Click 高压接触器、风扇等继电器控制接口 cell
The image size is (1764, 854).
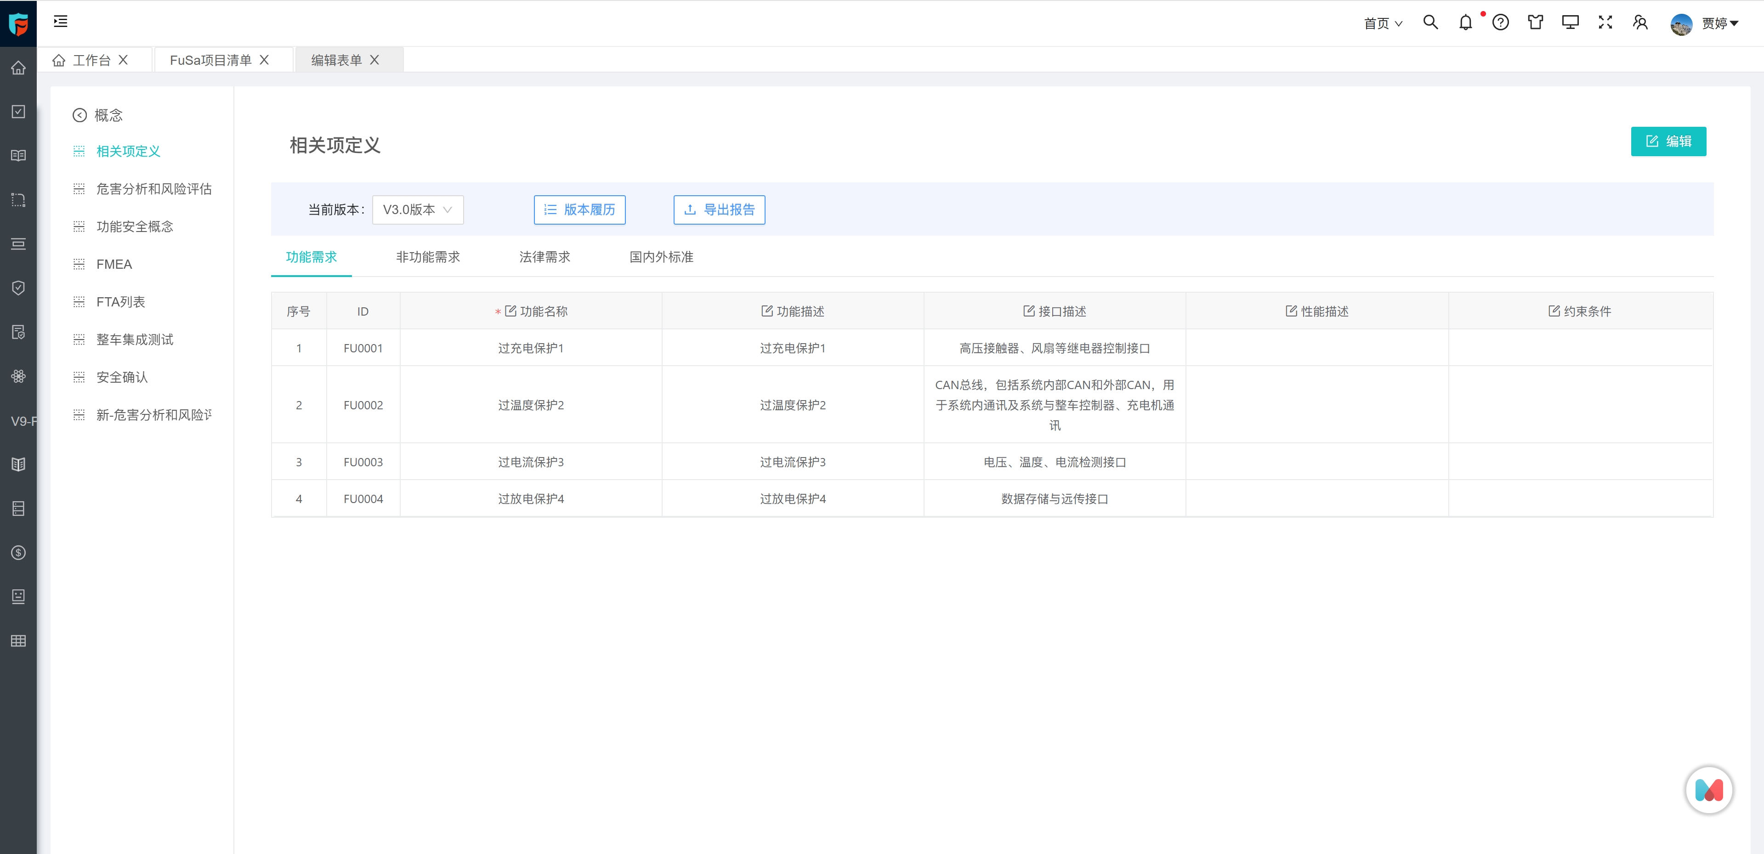[x=1055, y=348]
